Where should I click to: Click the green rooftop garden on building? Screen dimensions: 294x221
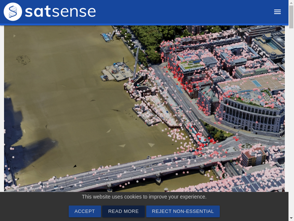192,65
